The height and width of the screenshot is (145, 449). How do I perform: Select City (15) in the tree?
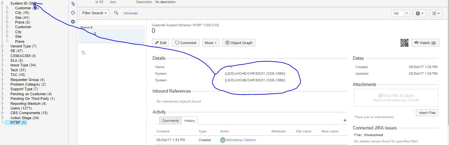[x=22, y=13]
